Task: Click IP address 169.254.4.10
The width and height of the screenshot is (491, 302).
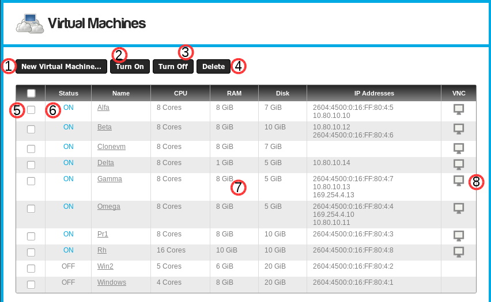Action: pyautogui.click(x=334, y=215)
